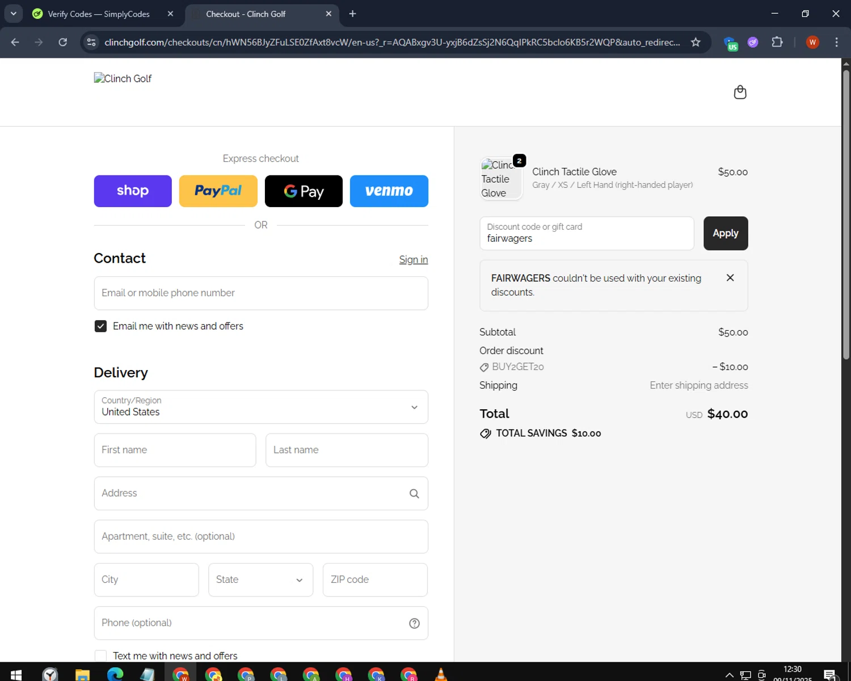The width and height of the screenshot is (851, 681).
Task: Reload the checkout page
Action: click(62, 42)
